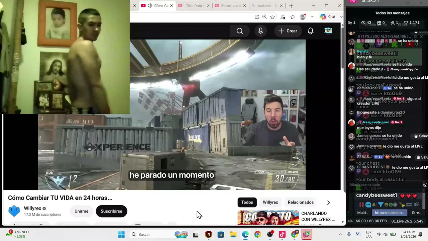Click the Unirme membership button
Image resolution: width=428 pixels, height=241 pixels.
pyautogui.click(x=82, y=211)
